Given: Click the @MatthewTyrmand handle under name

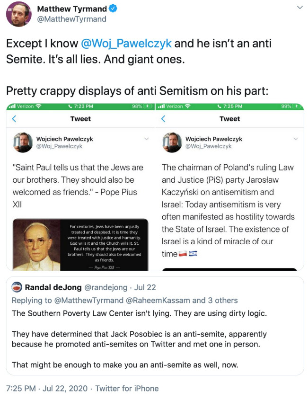Looking at the screenshot, I should [71, 19].
